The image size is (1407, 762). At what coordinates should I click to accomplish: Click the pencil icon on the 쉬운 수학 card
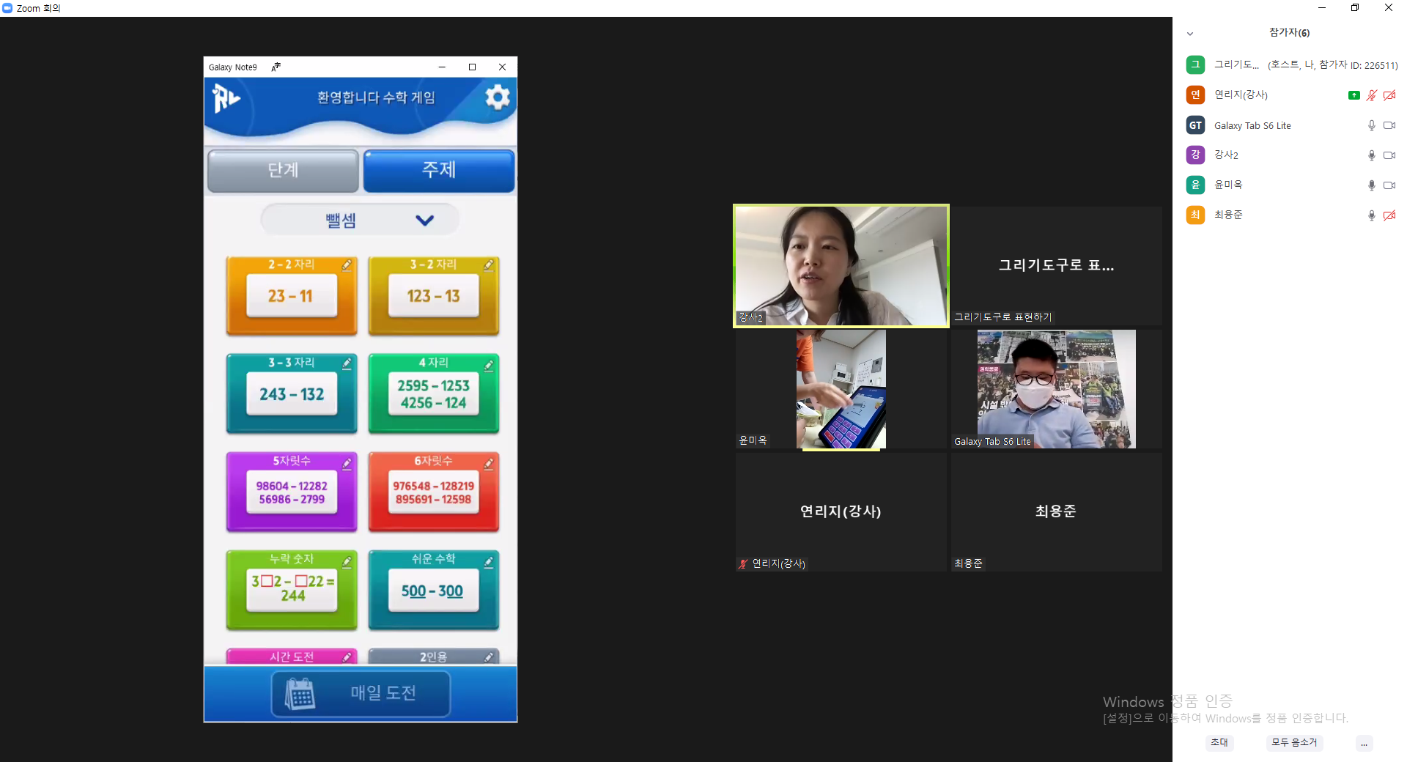point(489,561)
